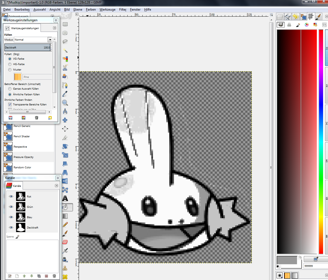This screenshot has width=328, height=280.
Task: Select the Zoom magnifier tool
Action: pyautogui.click(x=65, y=103)
